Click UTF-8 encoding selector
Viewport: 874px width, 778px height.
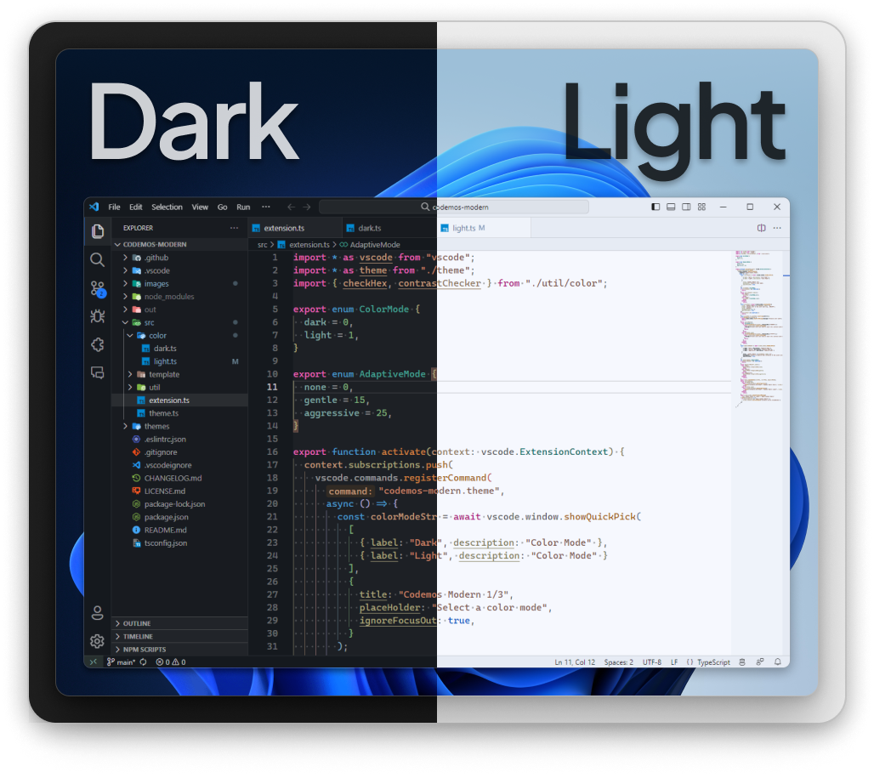(x=651, y=662)
